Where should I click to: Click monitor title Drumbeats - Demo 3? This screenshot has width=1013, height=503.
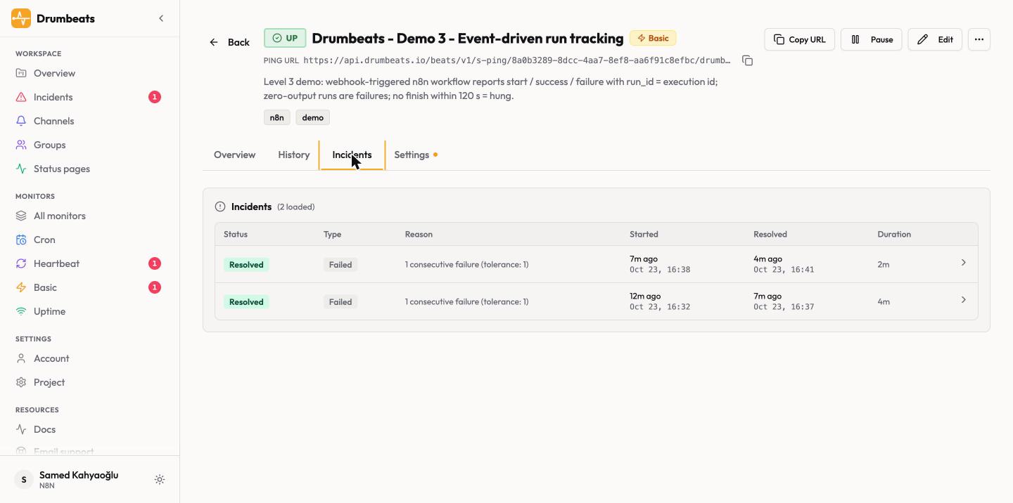[468, 38]
